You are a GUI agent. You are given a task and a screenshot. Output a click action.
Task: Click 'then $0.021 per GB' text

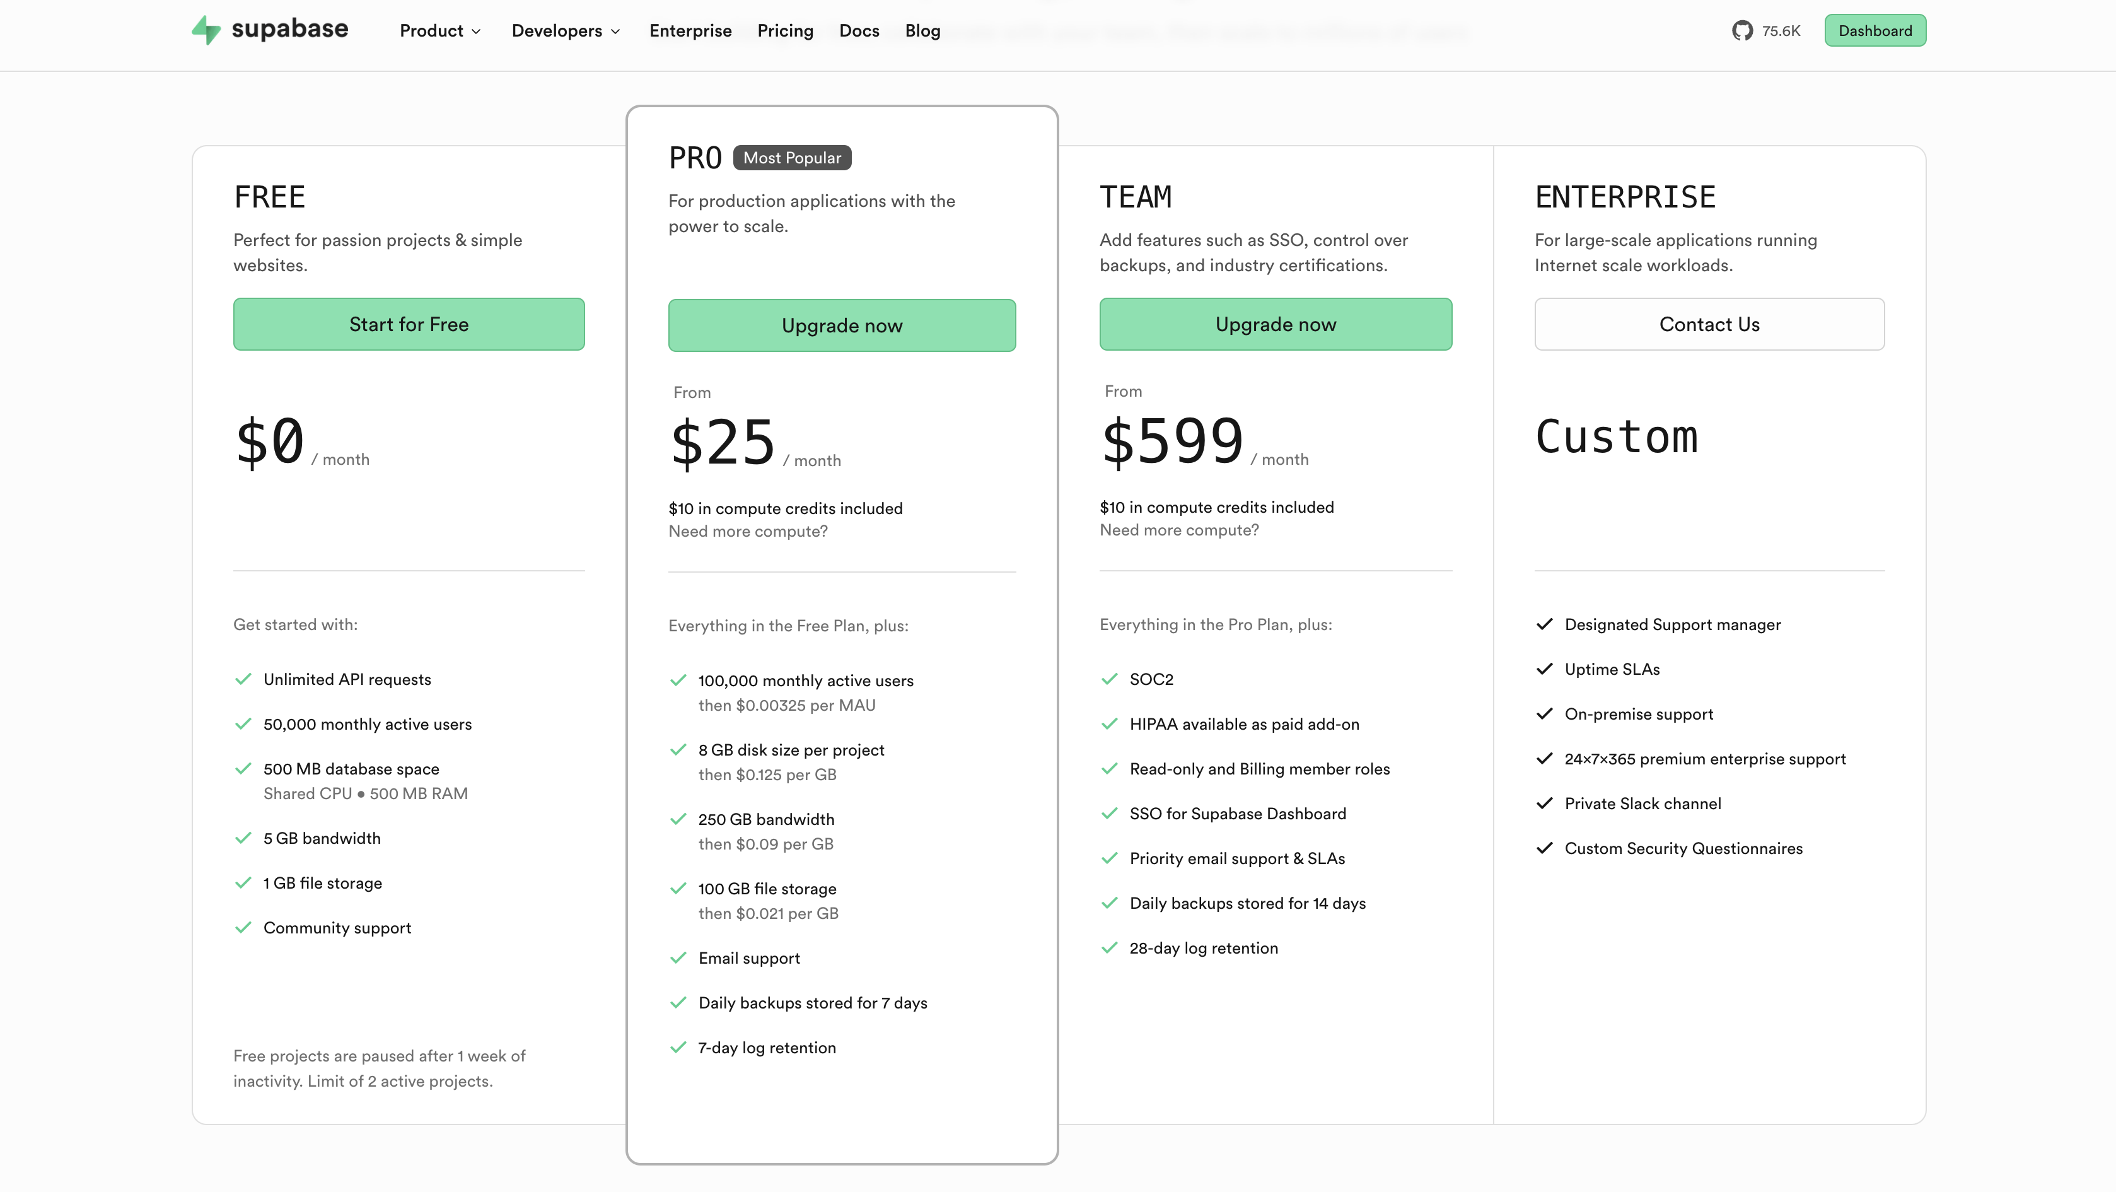(x=768, y=913)
